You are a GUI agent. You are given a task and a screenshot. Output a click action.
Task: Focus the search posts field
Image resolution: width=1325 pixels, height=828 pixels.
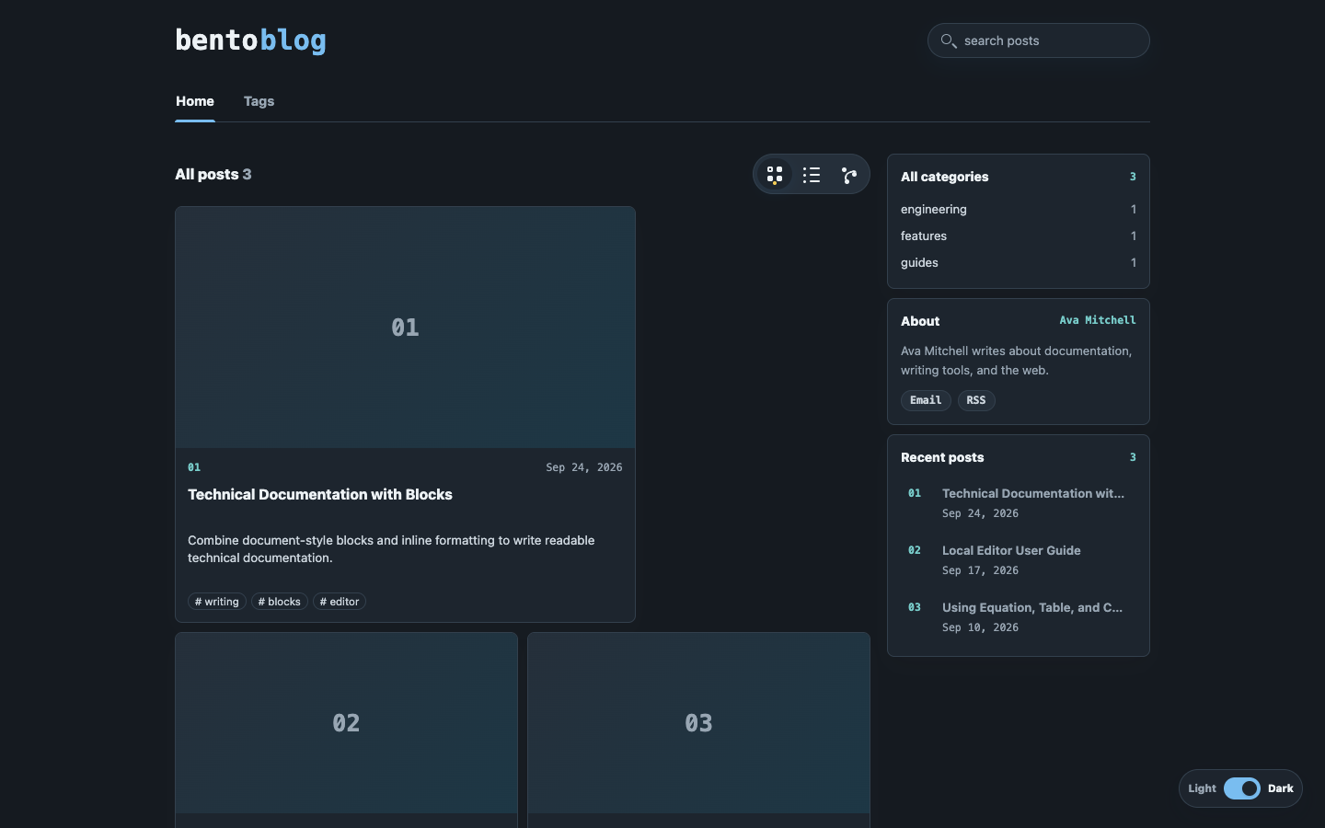pos(1039,40)
